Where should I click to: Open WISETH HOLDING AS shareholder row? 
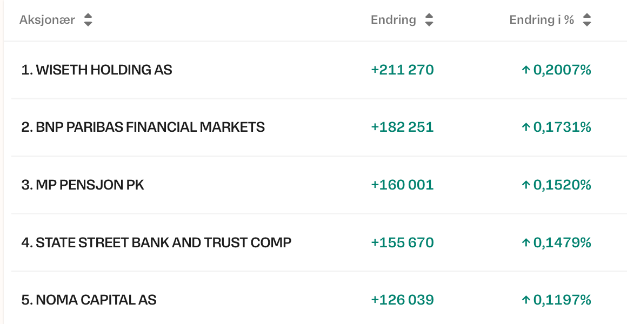(x=97, y=70)
